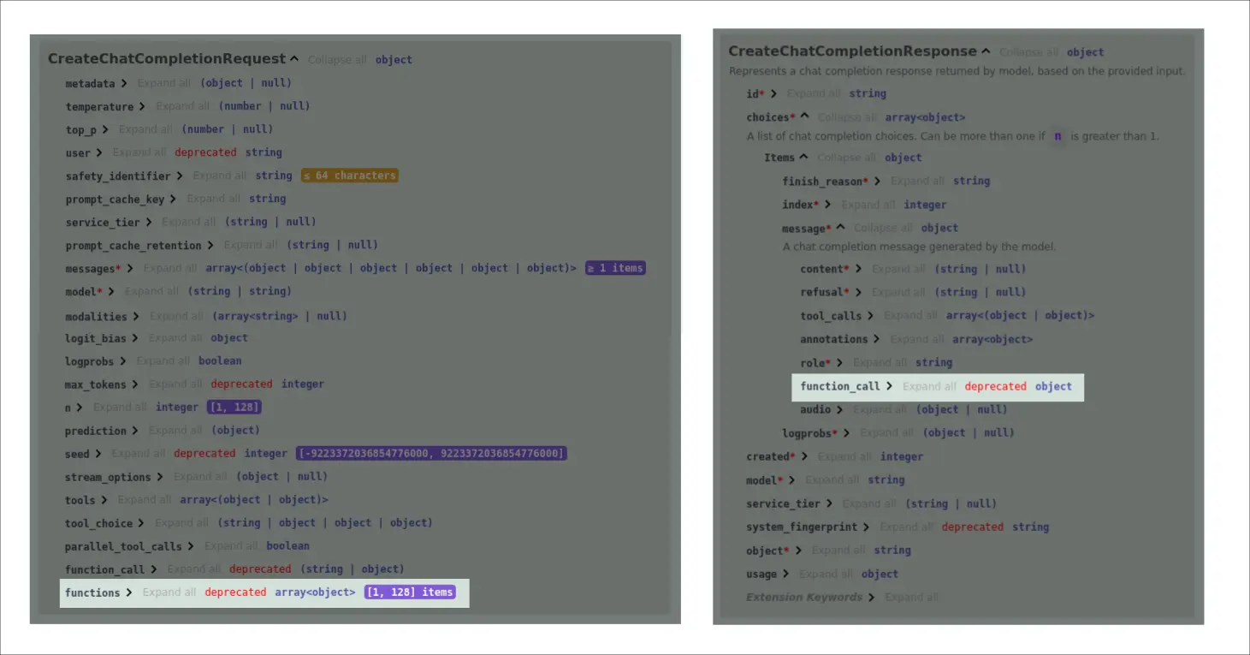Expand the stream_options property
This screenshot has width=1250, height=655.
point(160,477)
